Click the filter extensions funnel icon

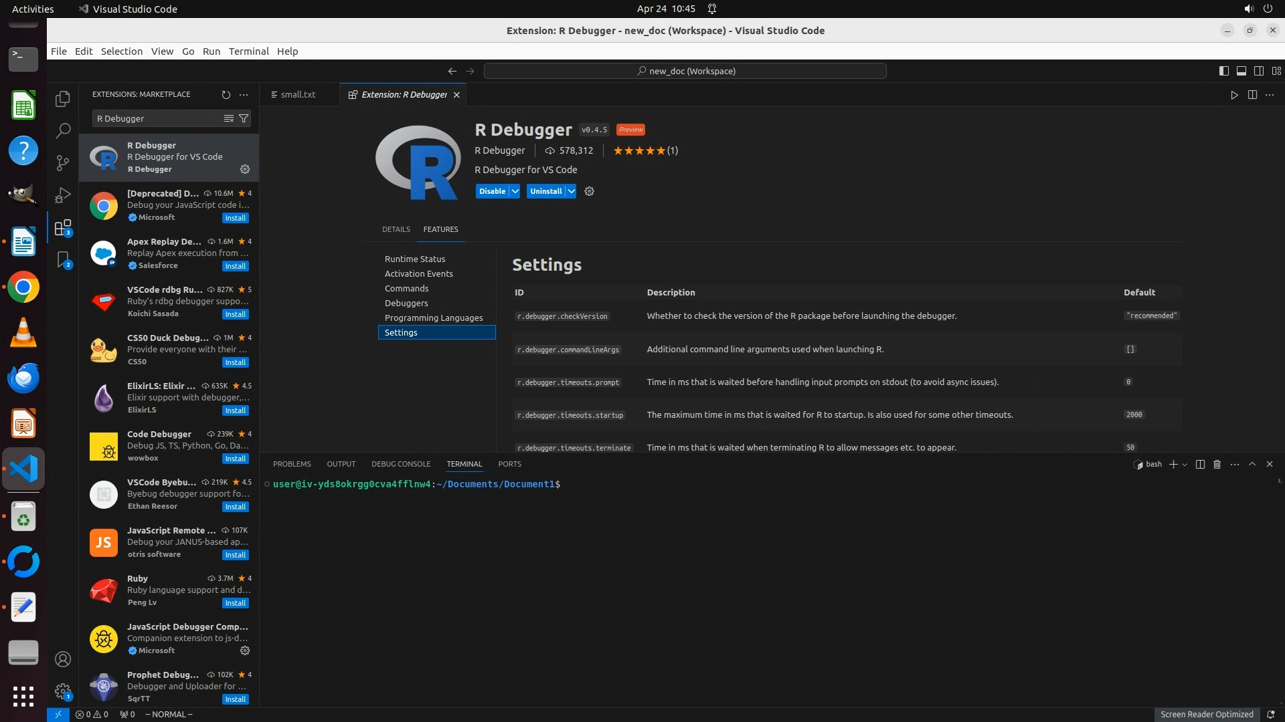pyautogui.click(x=244, y=118)
